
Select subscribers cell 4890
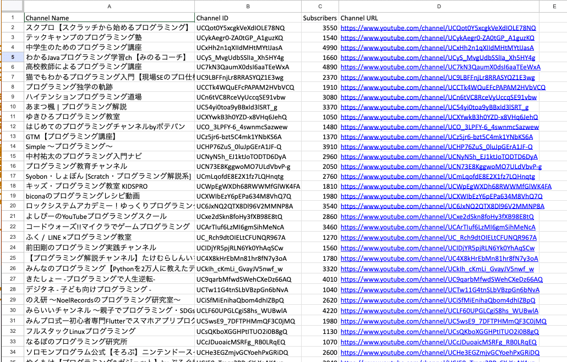tap(320, 67)
